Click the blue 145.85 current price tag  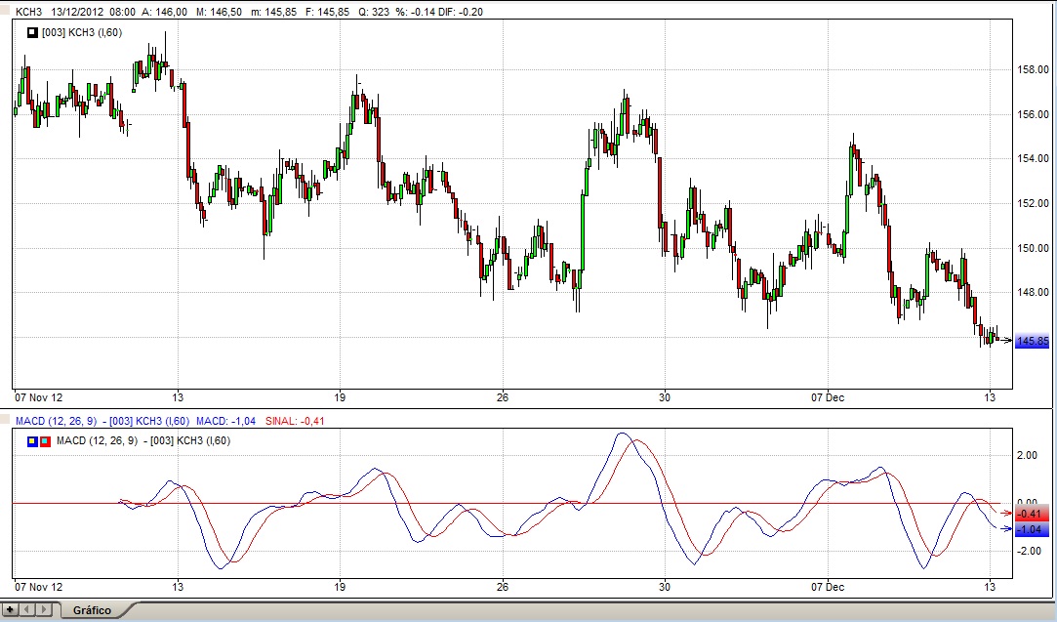[x=1032, y=341]
